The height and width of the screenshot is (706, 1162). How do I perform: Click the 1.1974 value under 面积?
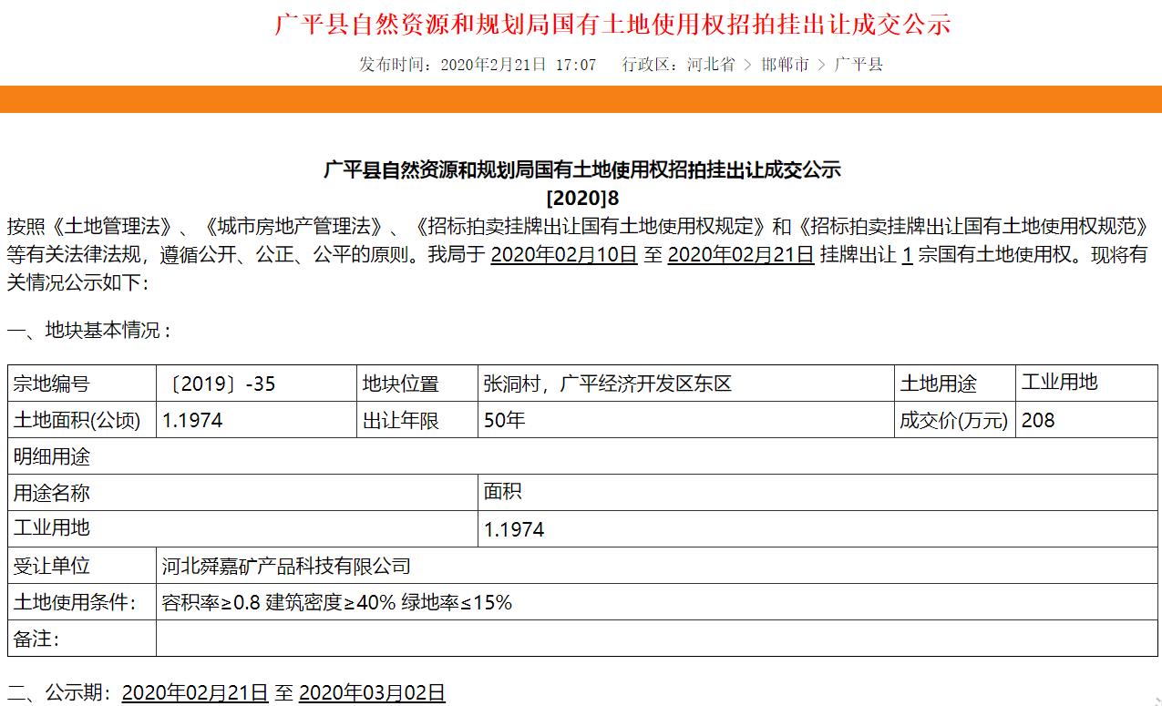pos(514,530)
